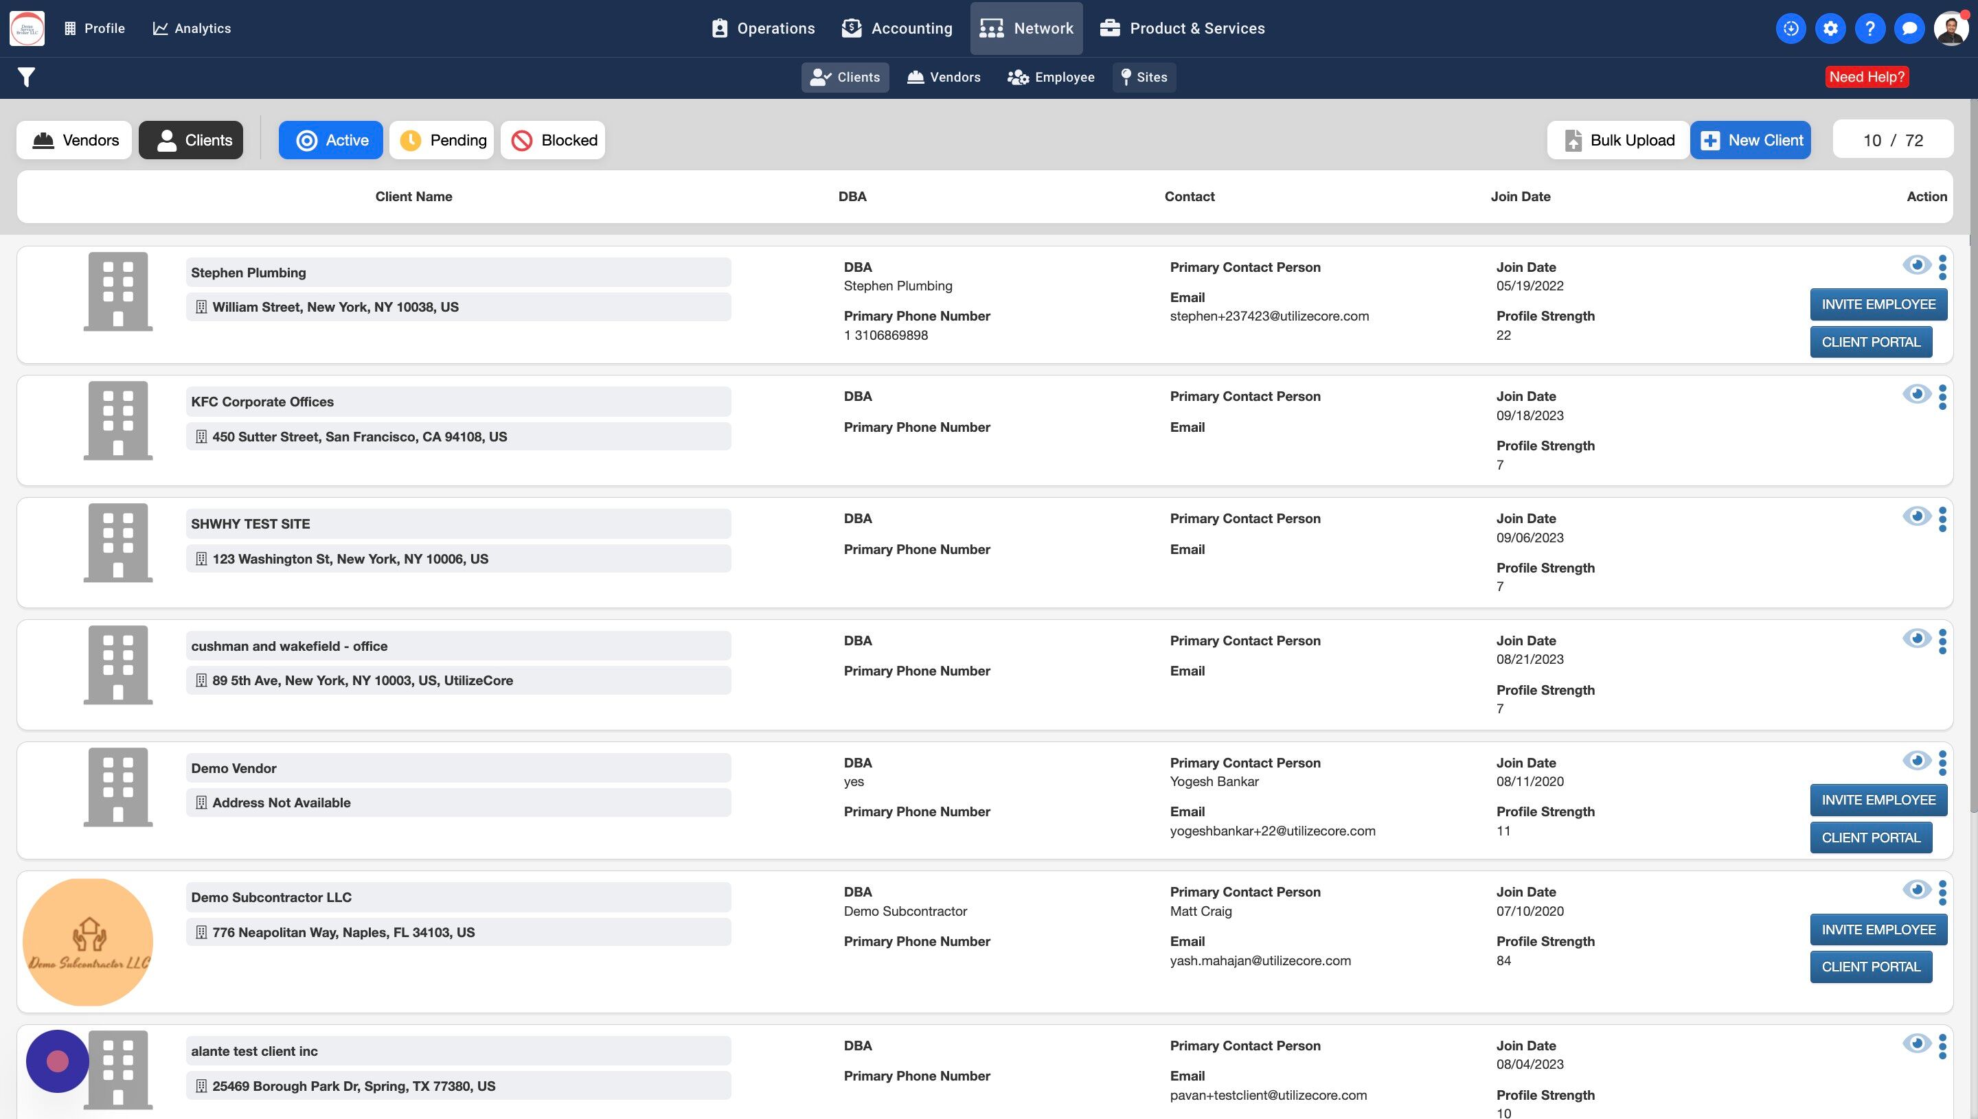
Task: Expand three-dot options for Demo Vendor
Action: click(1943, 763)
